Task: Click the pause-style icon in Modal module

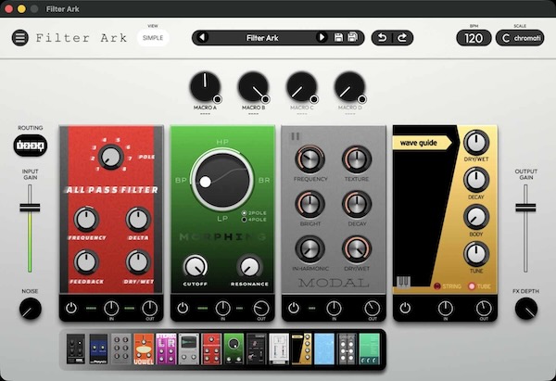Action: [295, 136]
